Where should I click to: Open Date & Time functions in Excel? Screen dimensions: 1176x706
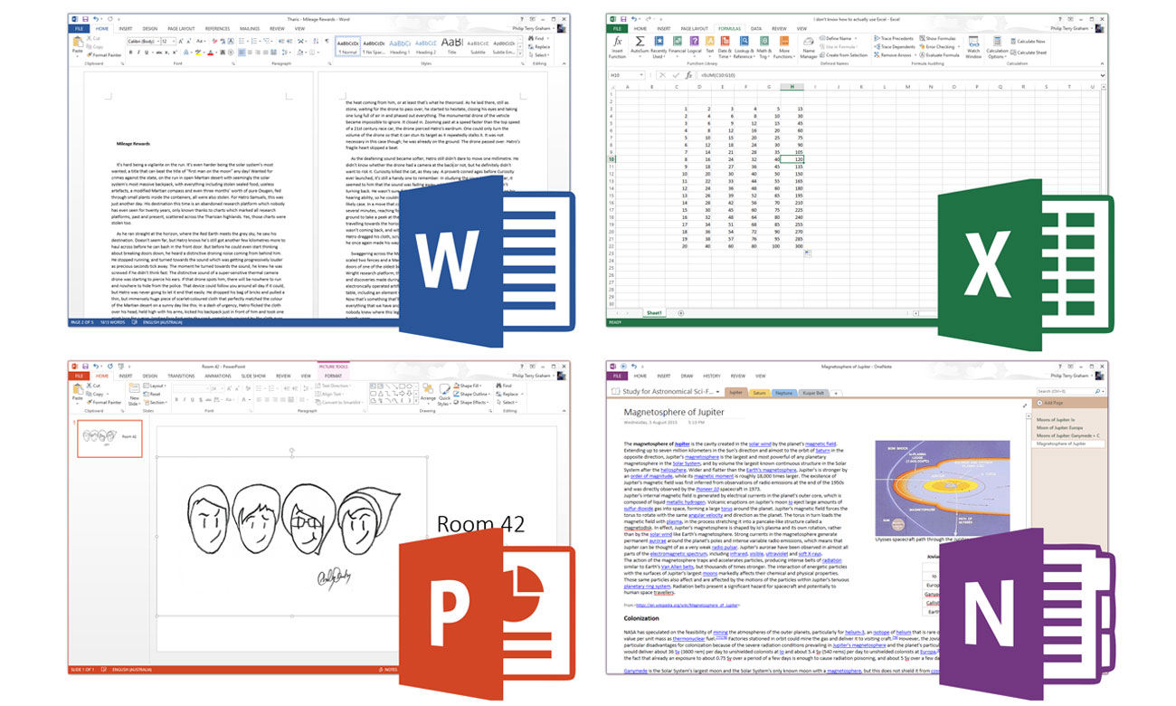726,48
